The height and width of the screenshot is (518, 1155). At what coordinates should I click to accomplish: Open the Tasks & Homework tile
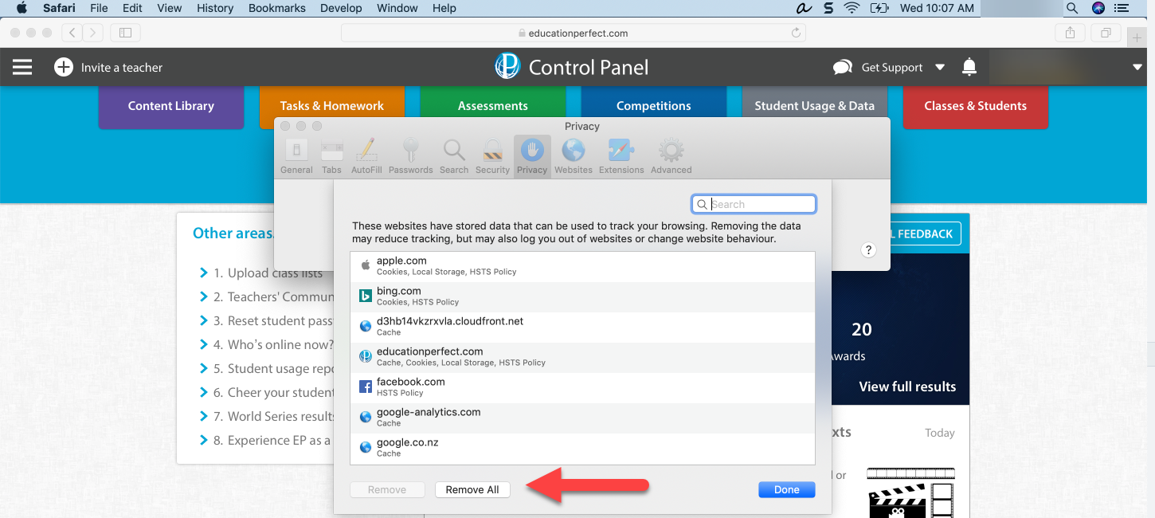point(332,107)
